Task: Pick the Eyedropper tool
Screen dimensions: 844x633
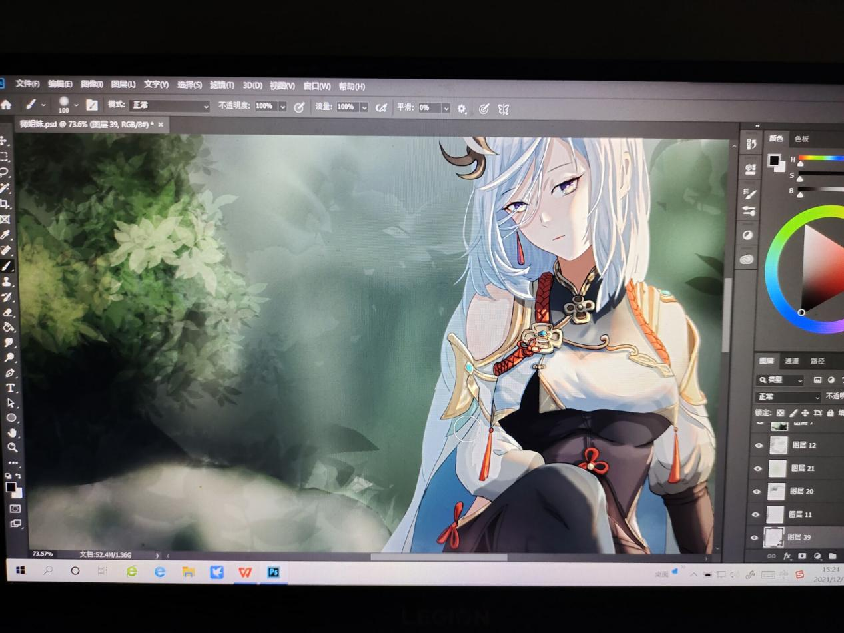Action: (x=6, y=235)
